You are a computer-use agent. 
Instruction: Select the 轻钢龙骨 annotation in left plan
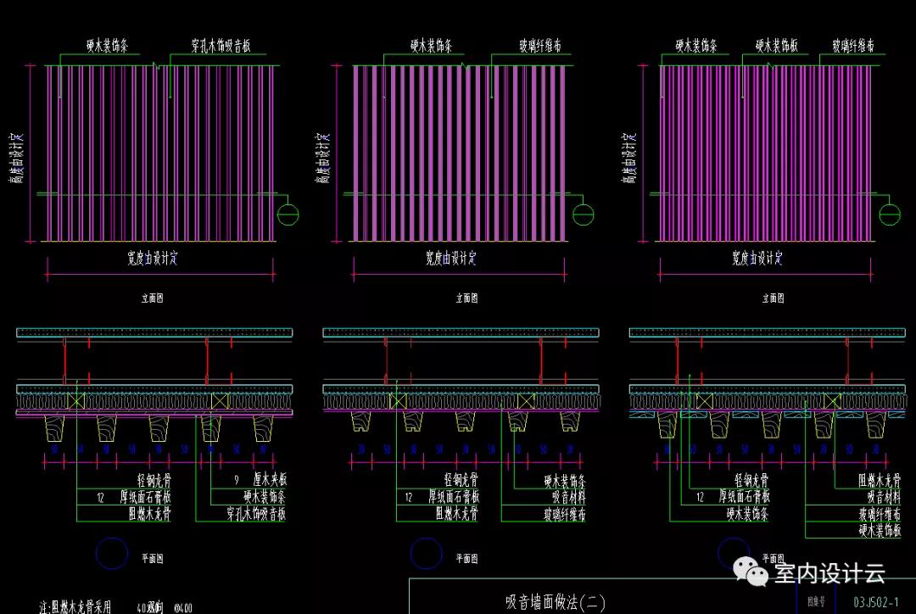[154, 480]
